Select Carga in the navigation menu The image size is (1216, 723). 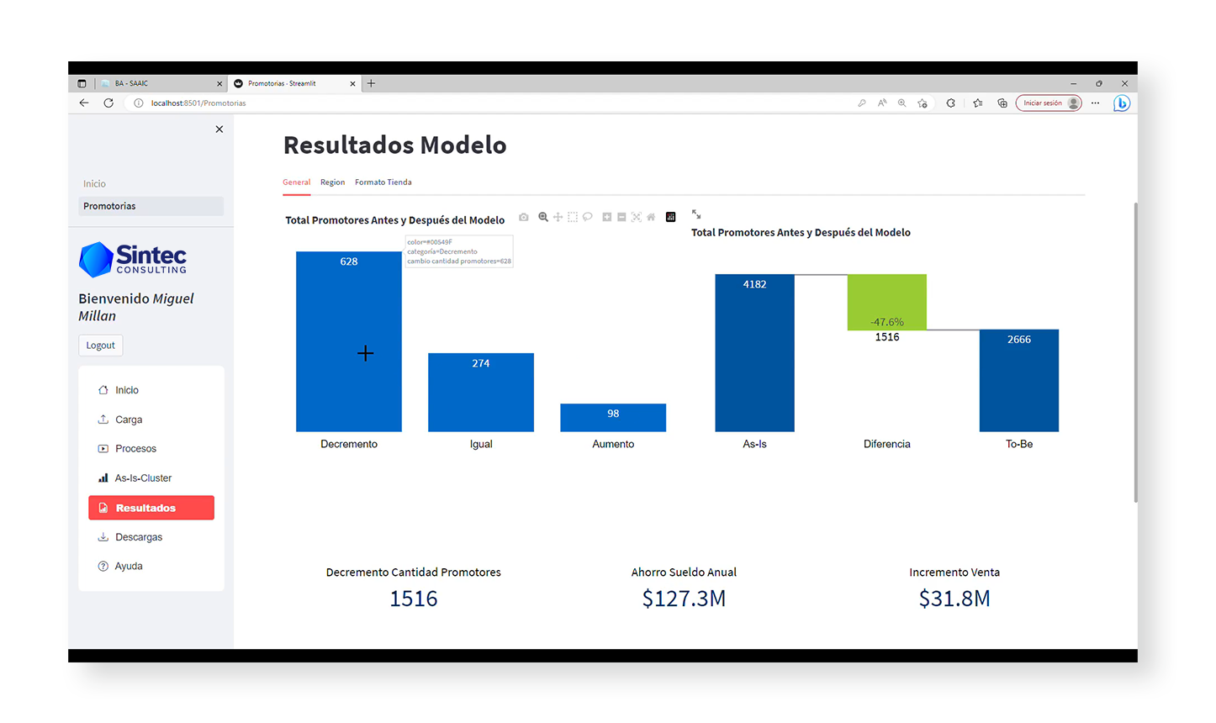point(151,420)
